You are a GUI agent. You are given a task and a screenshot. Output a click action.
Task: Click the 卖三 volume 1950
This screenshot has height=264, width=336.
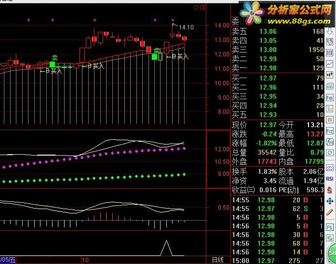tap(316, 50)
